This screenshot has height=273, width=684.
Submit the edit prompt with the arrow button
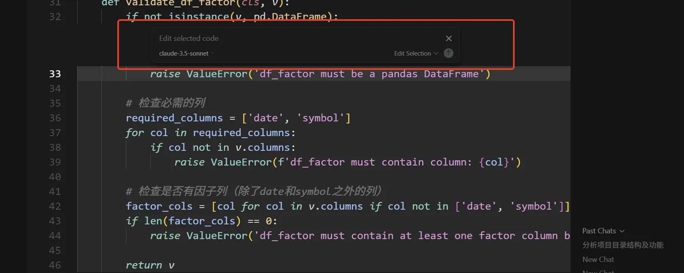click(449, 53)
